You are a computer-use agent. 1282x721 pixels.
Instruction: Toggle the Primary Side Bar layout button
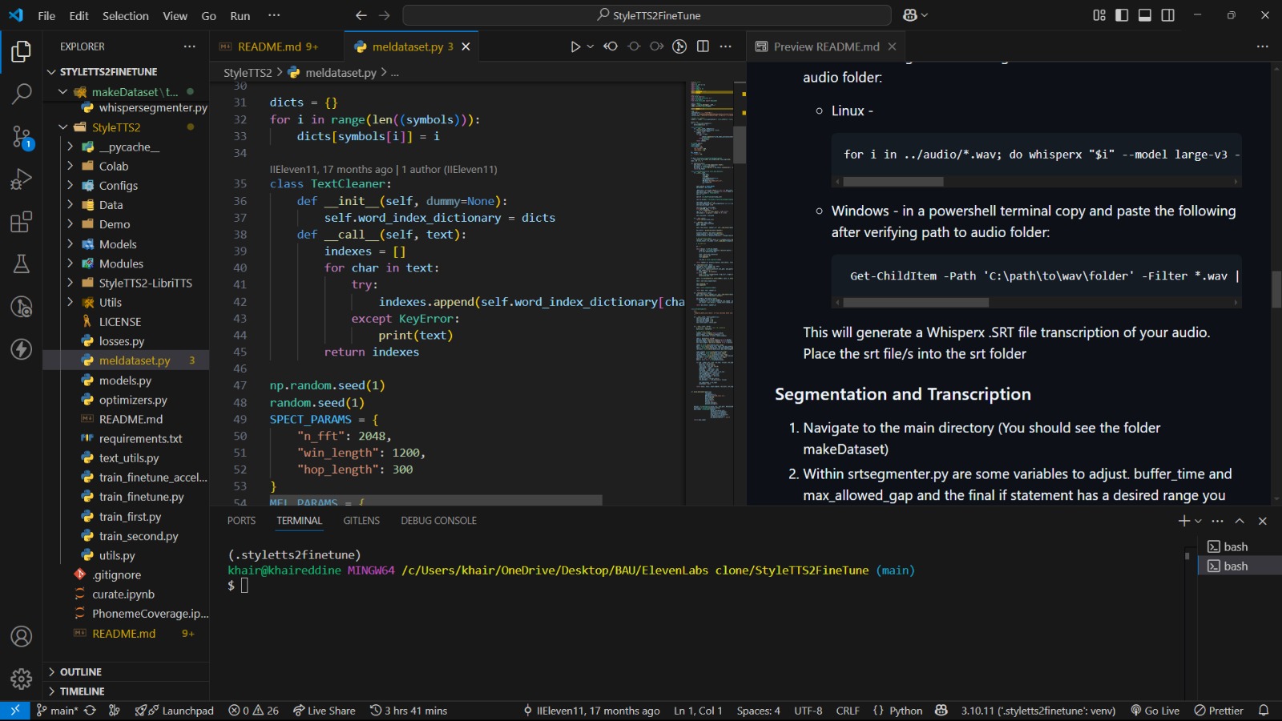(1122, 15)
